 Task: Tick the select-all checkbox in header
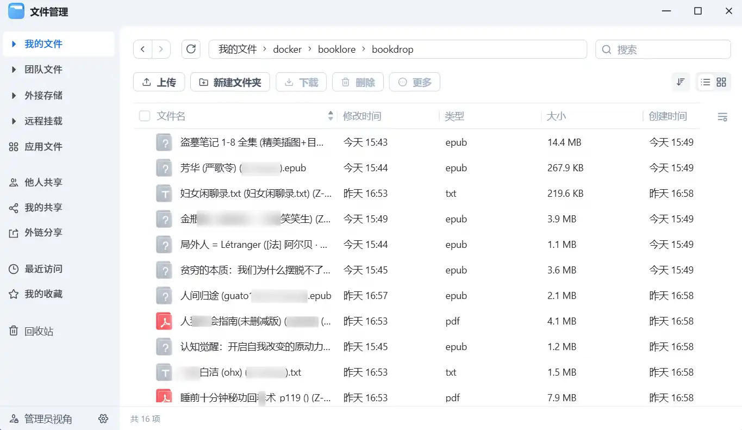click(x=145, y=116)
